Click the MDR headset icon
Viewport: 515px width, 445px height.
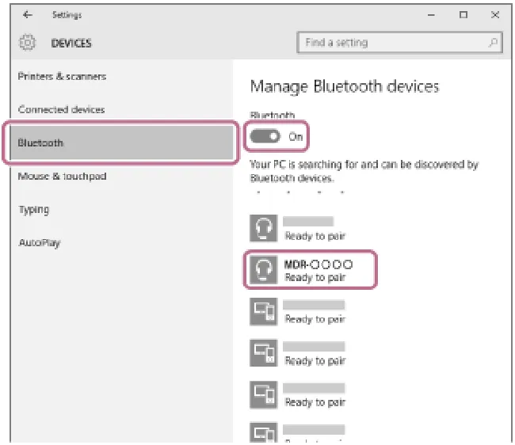tap(263, 270)
